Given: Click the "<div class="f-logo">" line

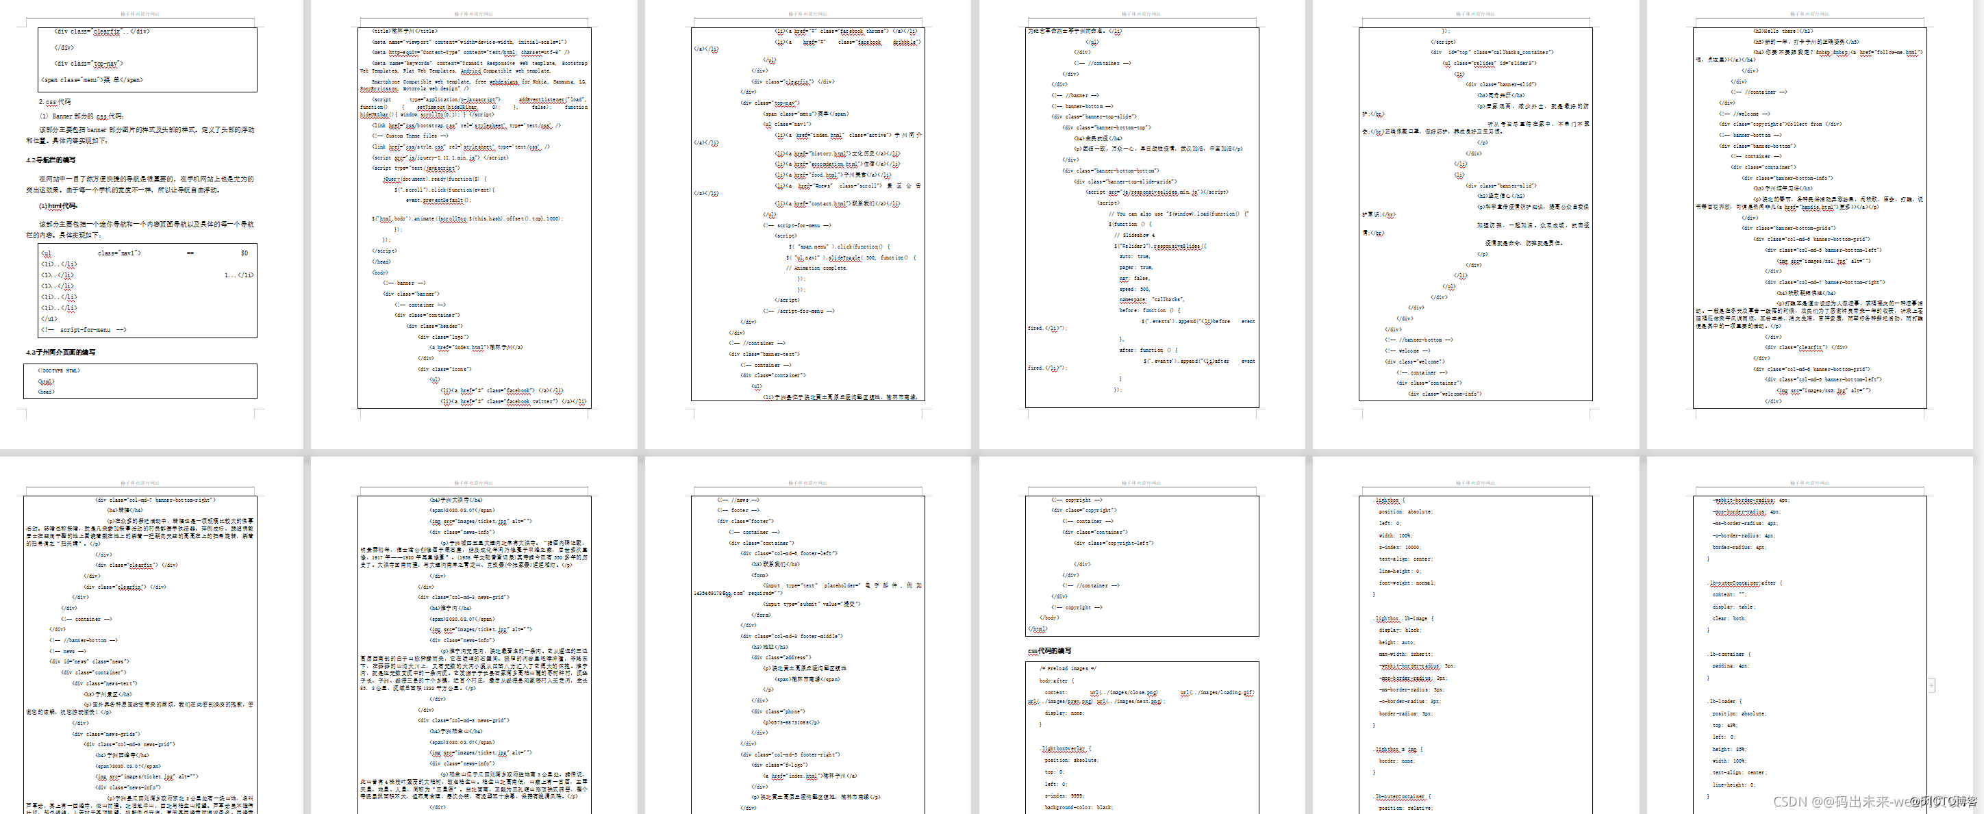Looking at the screenshot, I should (779, 765).
